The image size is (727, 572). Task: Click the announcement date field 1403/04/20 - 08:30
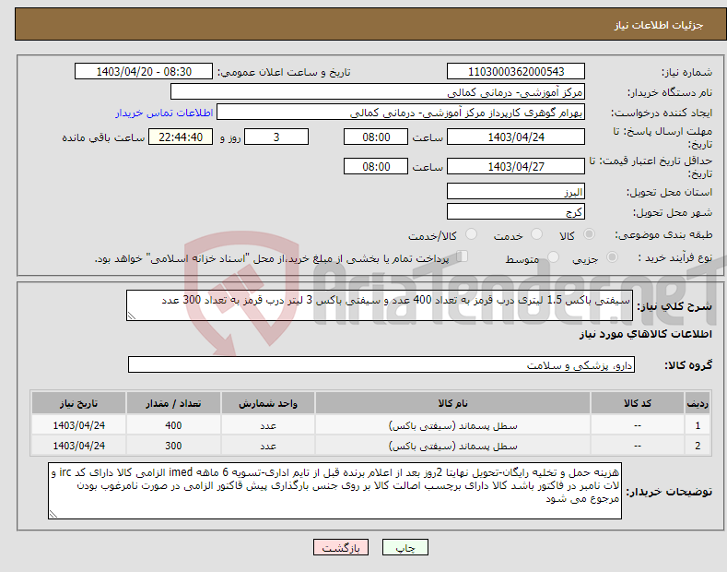[144, 72]
